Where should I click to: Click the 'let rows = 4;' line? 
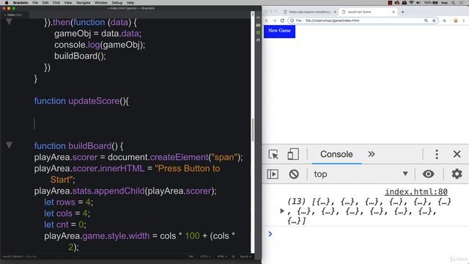click(x=68, y=202)
